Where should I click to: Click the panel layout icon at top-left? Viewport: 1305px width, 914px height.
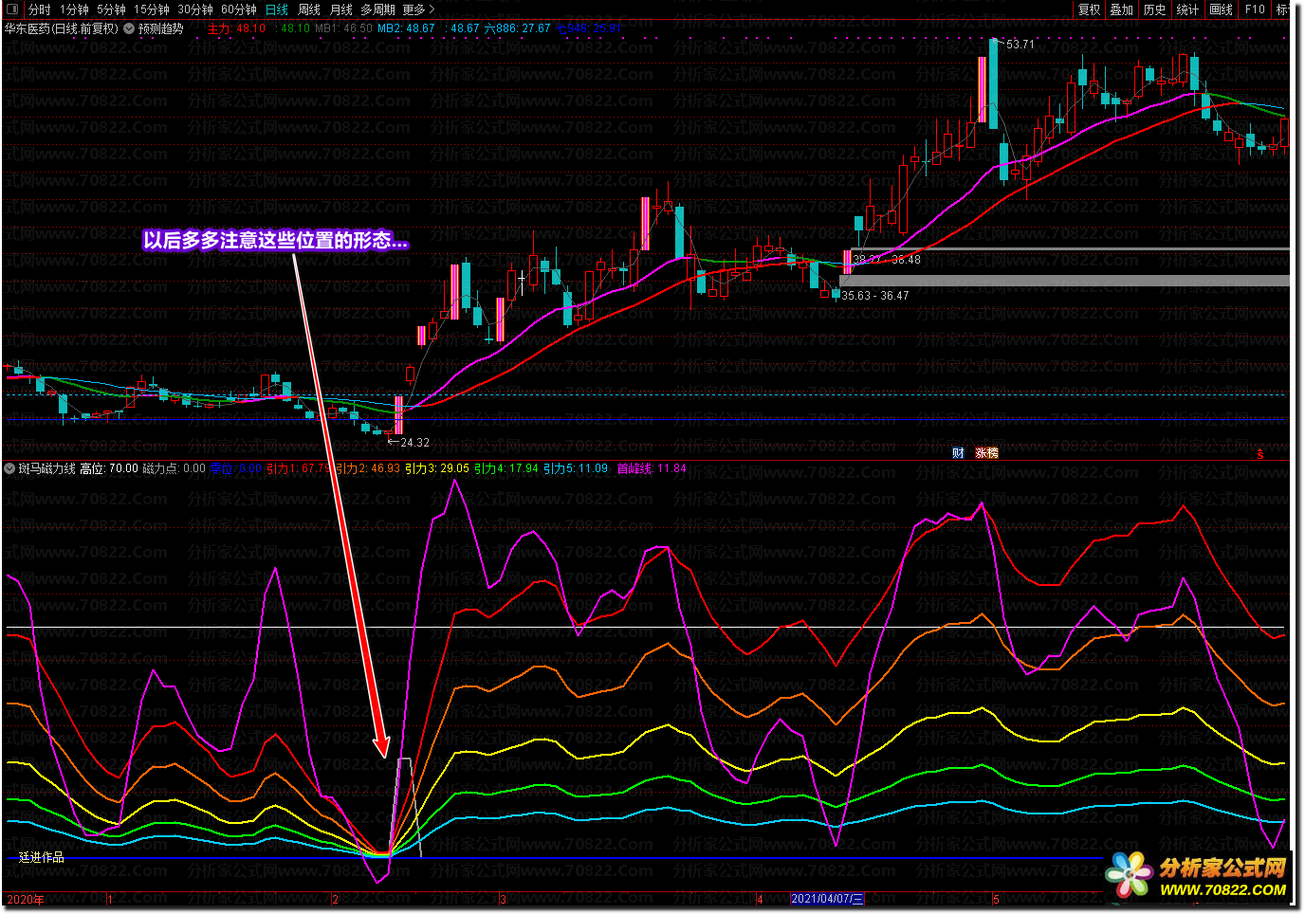point(12,9)
